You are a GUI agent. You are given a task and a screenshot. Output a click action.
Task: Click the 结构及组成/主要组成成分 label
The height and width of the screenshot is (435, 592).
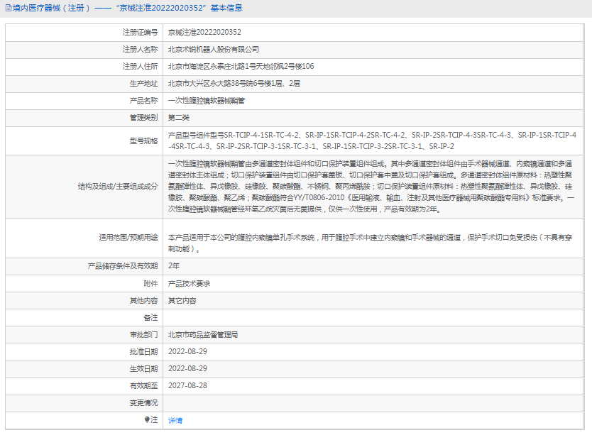[118, 187]
